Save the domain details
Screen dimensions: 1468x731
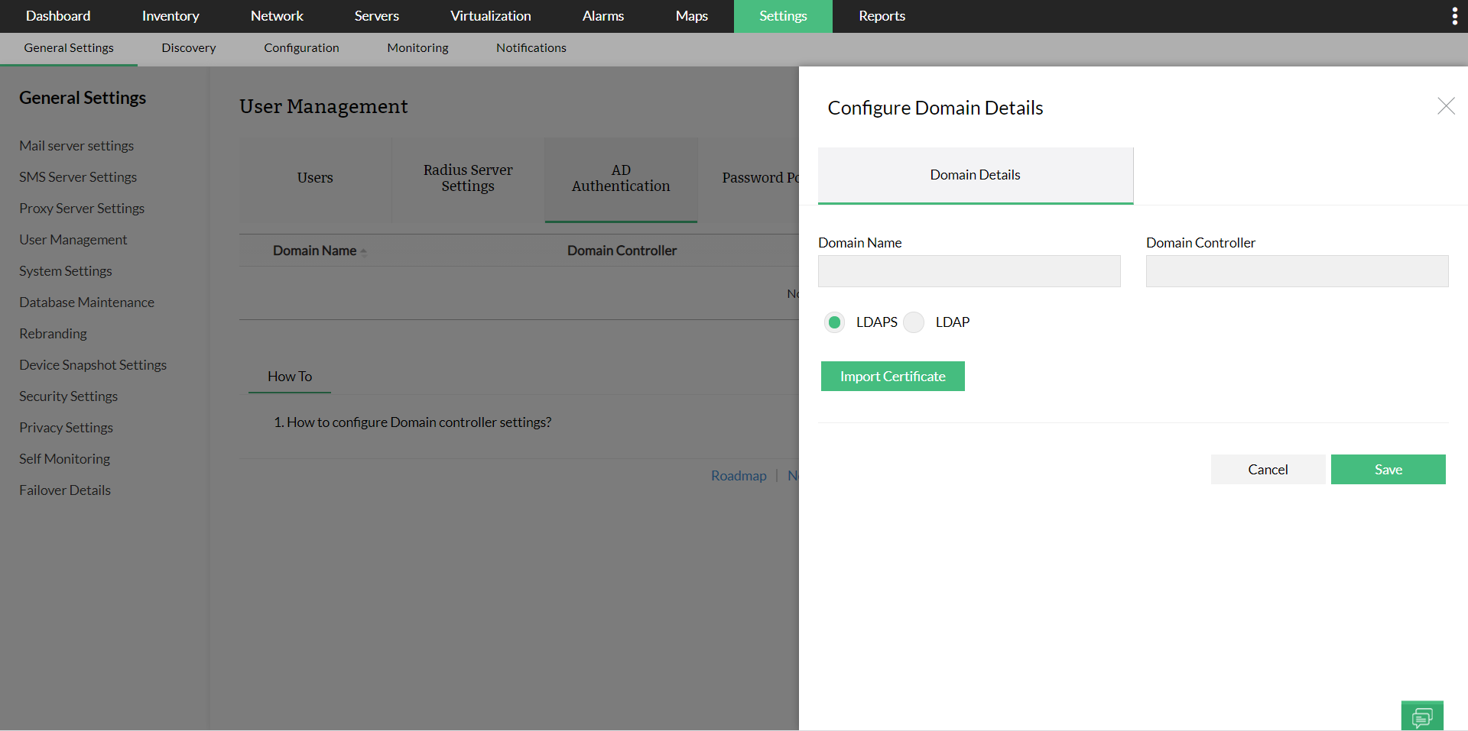click(1388, 470)
